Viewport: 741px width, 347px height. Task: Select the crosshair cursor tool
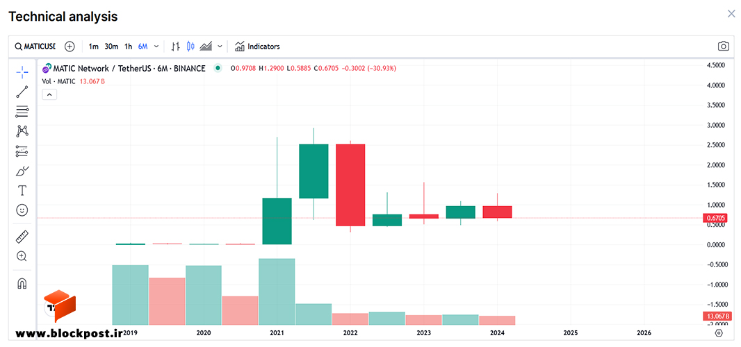[22, 72]
